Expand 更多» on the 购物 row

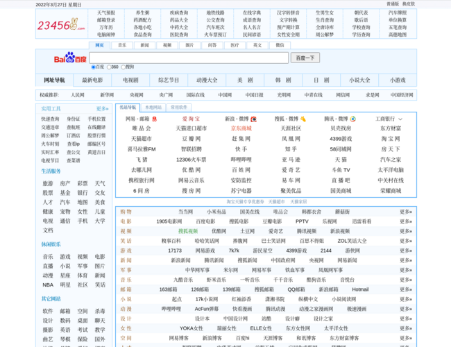pyautogui.click(x=406, y=212)
